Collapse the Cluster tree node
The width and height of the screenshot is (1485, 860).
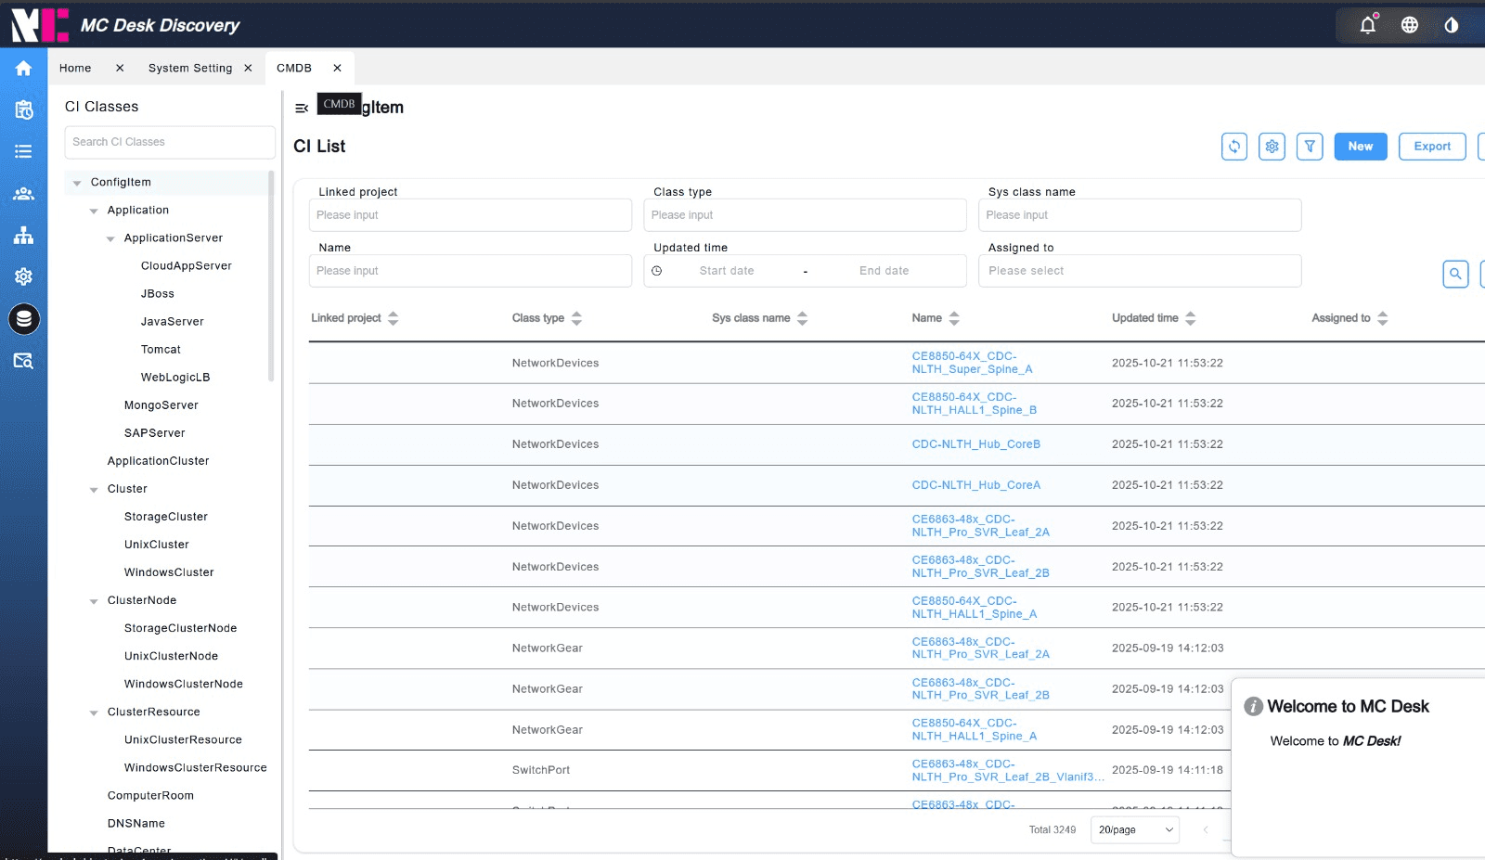pyautogui.click(x=94, y=489)
